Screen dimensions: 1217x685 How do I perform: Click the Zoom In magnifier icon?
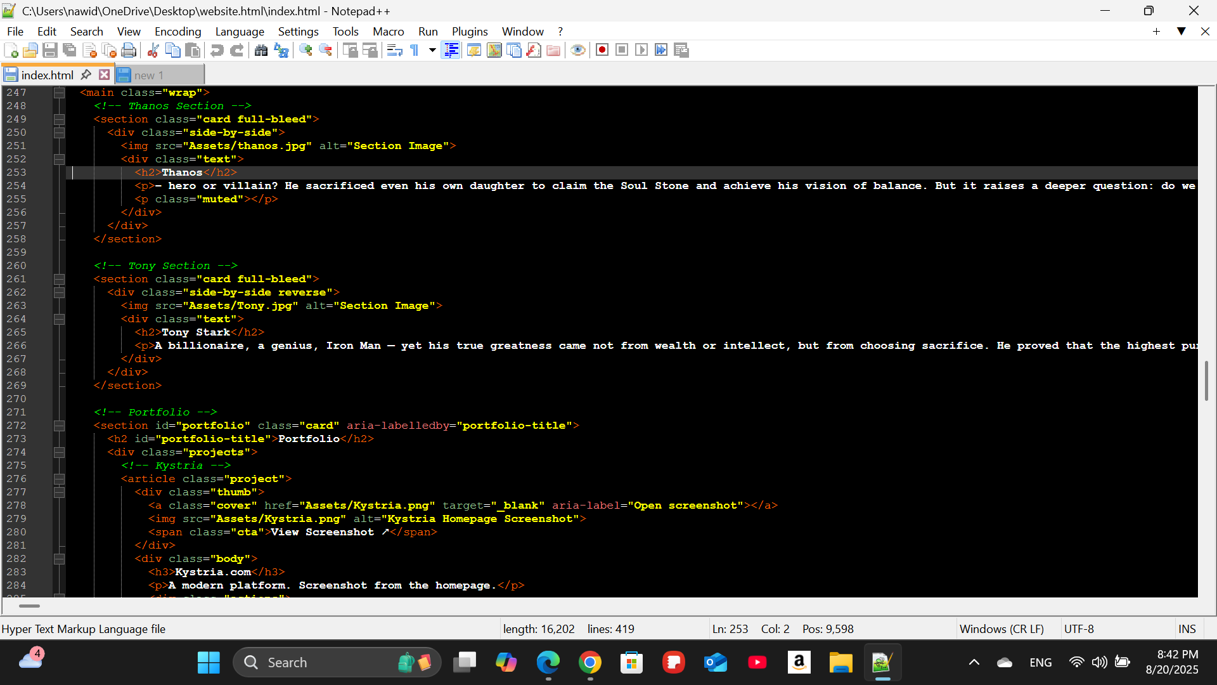click(x=306, y=50)
